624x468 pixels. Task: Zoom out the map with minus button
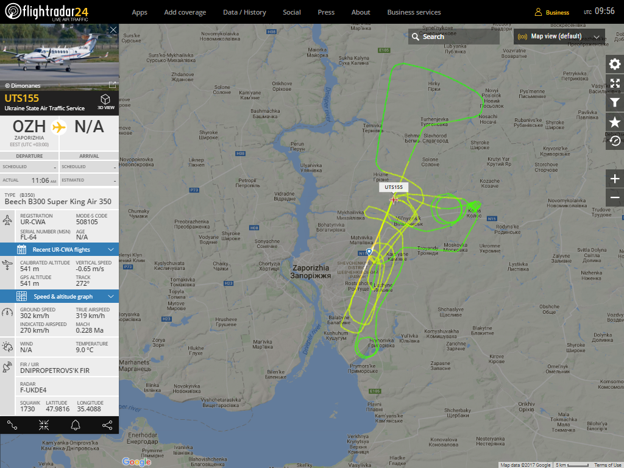pyautogui.click(x=614, y=197)
